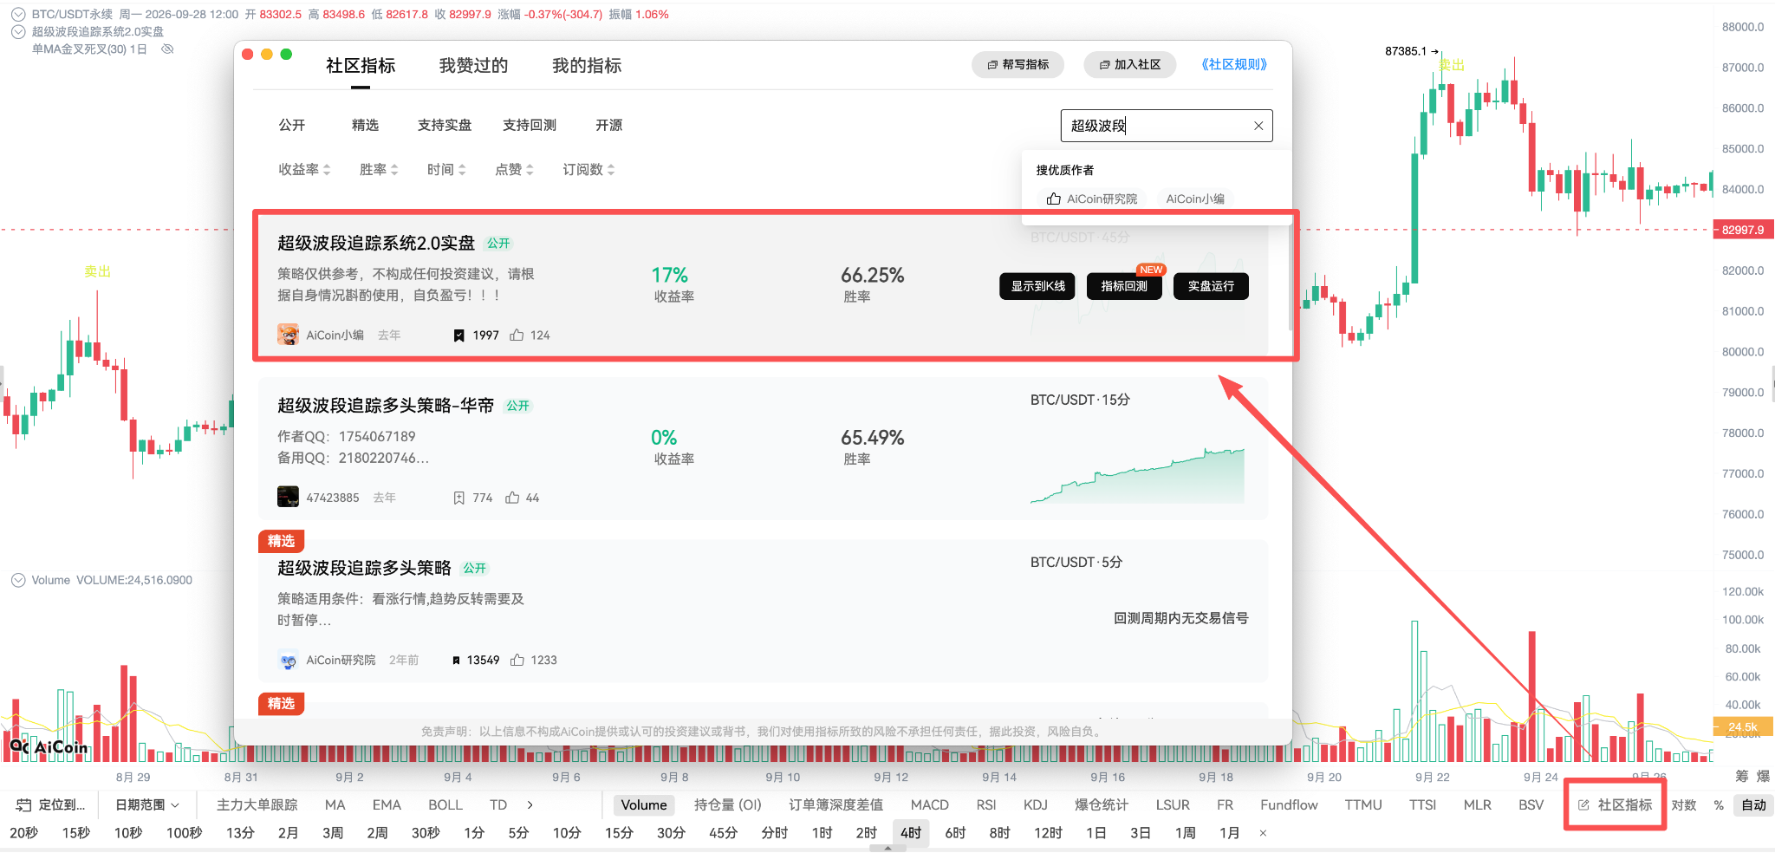
Task: Click the AiCoin小编 author avatar
Action: pos(288,335)
